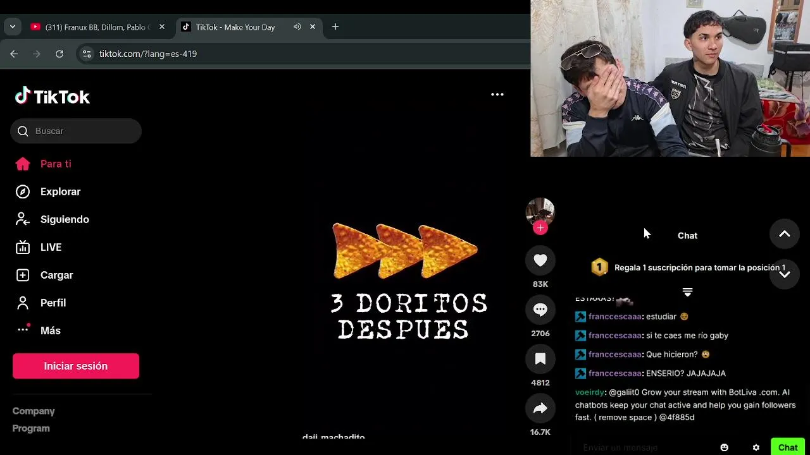
Task: Collapse the chat leaderboard expander arrow
Action: coord(687,292)
